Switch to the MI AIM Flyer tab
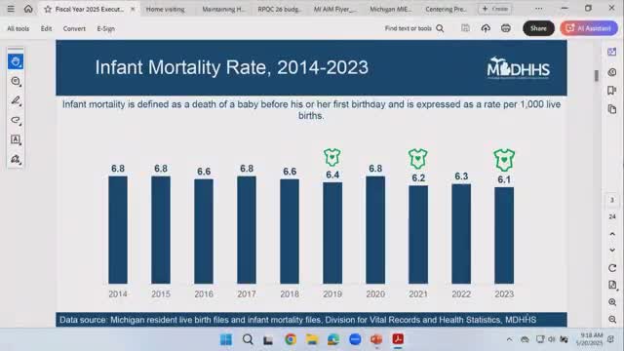 point(335,9)
